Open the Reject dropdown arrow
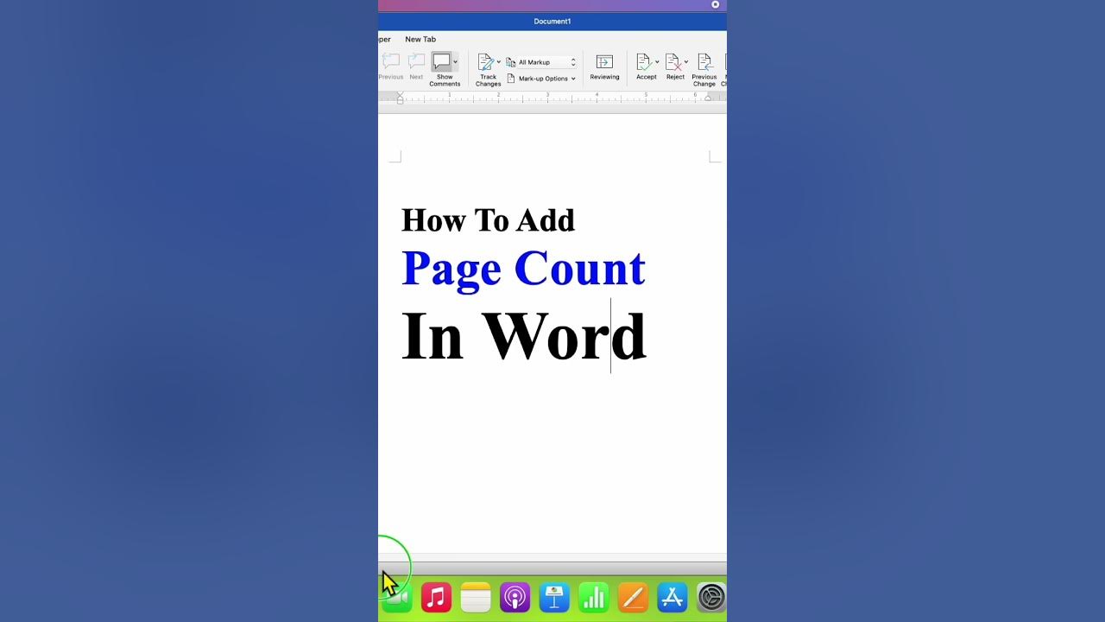 (686, 62)
